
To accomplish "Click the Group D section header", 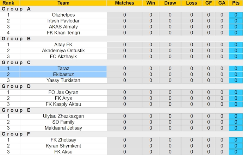I will click(16, 86).
